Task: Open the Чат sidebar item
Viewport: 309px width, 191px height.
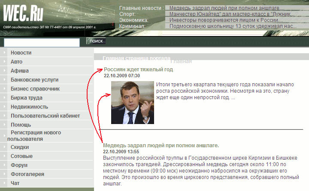Action: click(15, 183)
